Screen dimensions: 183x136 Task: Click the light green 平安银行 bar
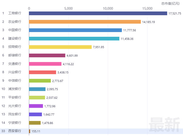37,98
